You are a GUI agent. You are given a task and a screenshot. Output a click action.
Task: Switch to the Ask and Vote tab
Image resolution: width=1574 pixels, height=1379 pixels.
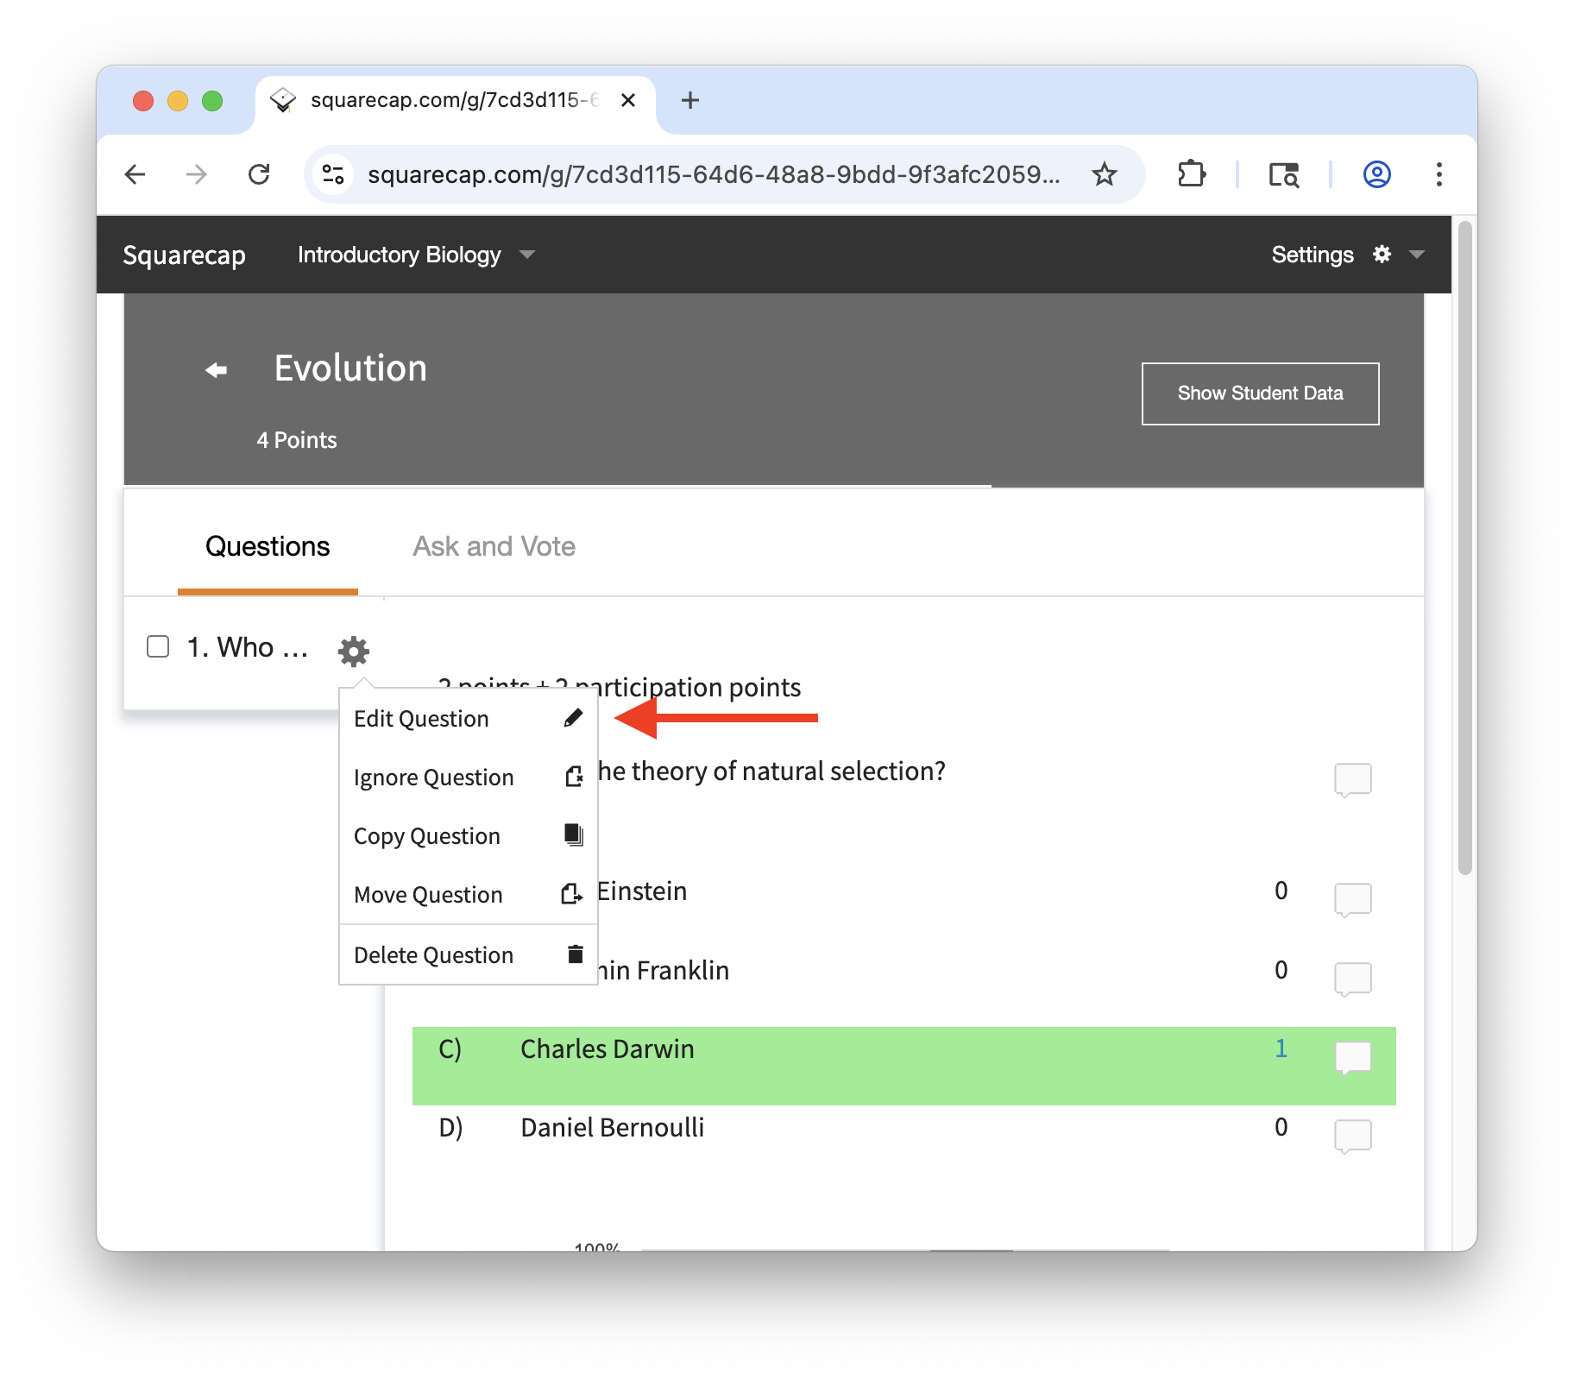pos(494,546)
